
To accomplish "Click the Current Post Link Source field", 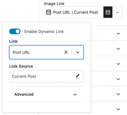I will tap(46, 76).
